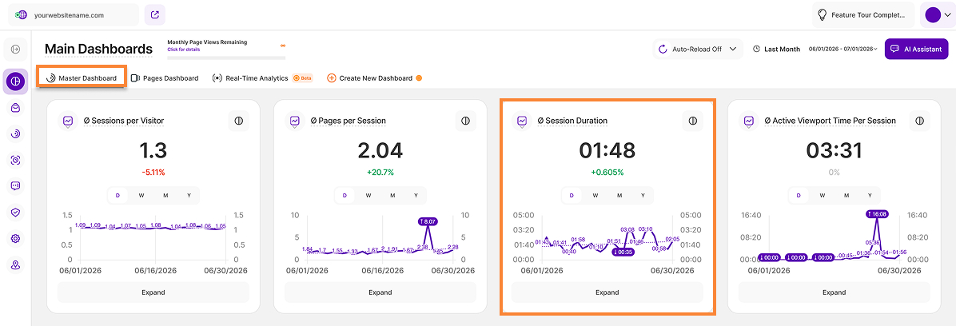
Task: Open the date range 06/01/2026 - 07/01/2026 dropdown
Action: point(842,49)
